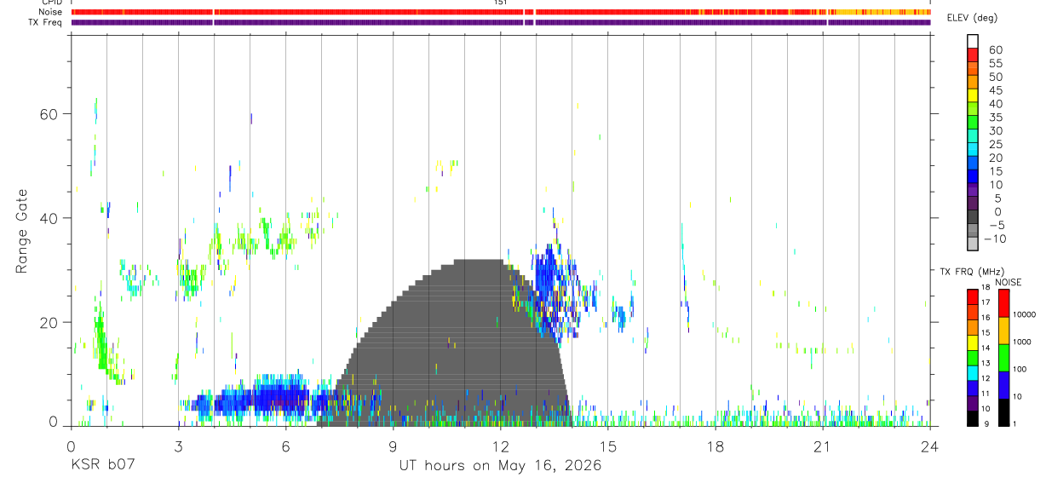Screen dimensions: 1046x483
Task: Click the 'Noise' strip label at top left
Action: click(51, 12)
